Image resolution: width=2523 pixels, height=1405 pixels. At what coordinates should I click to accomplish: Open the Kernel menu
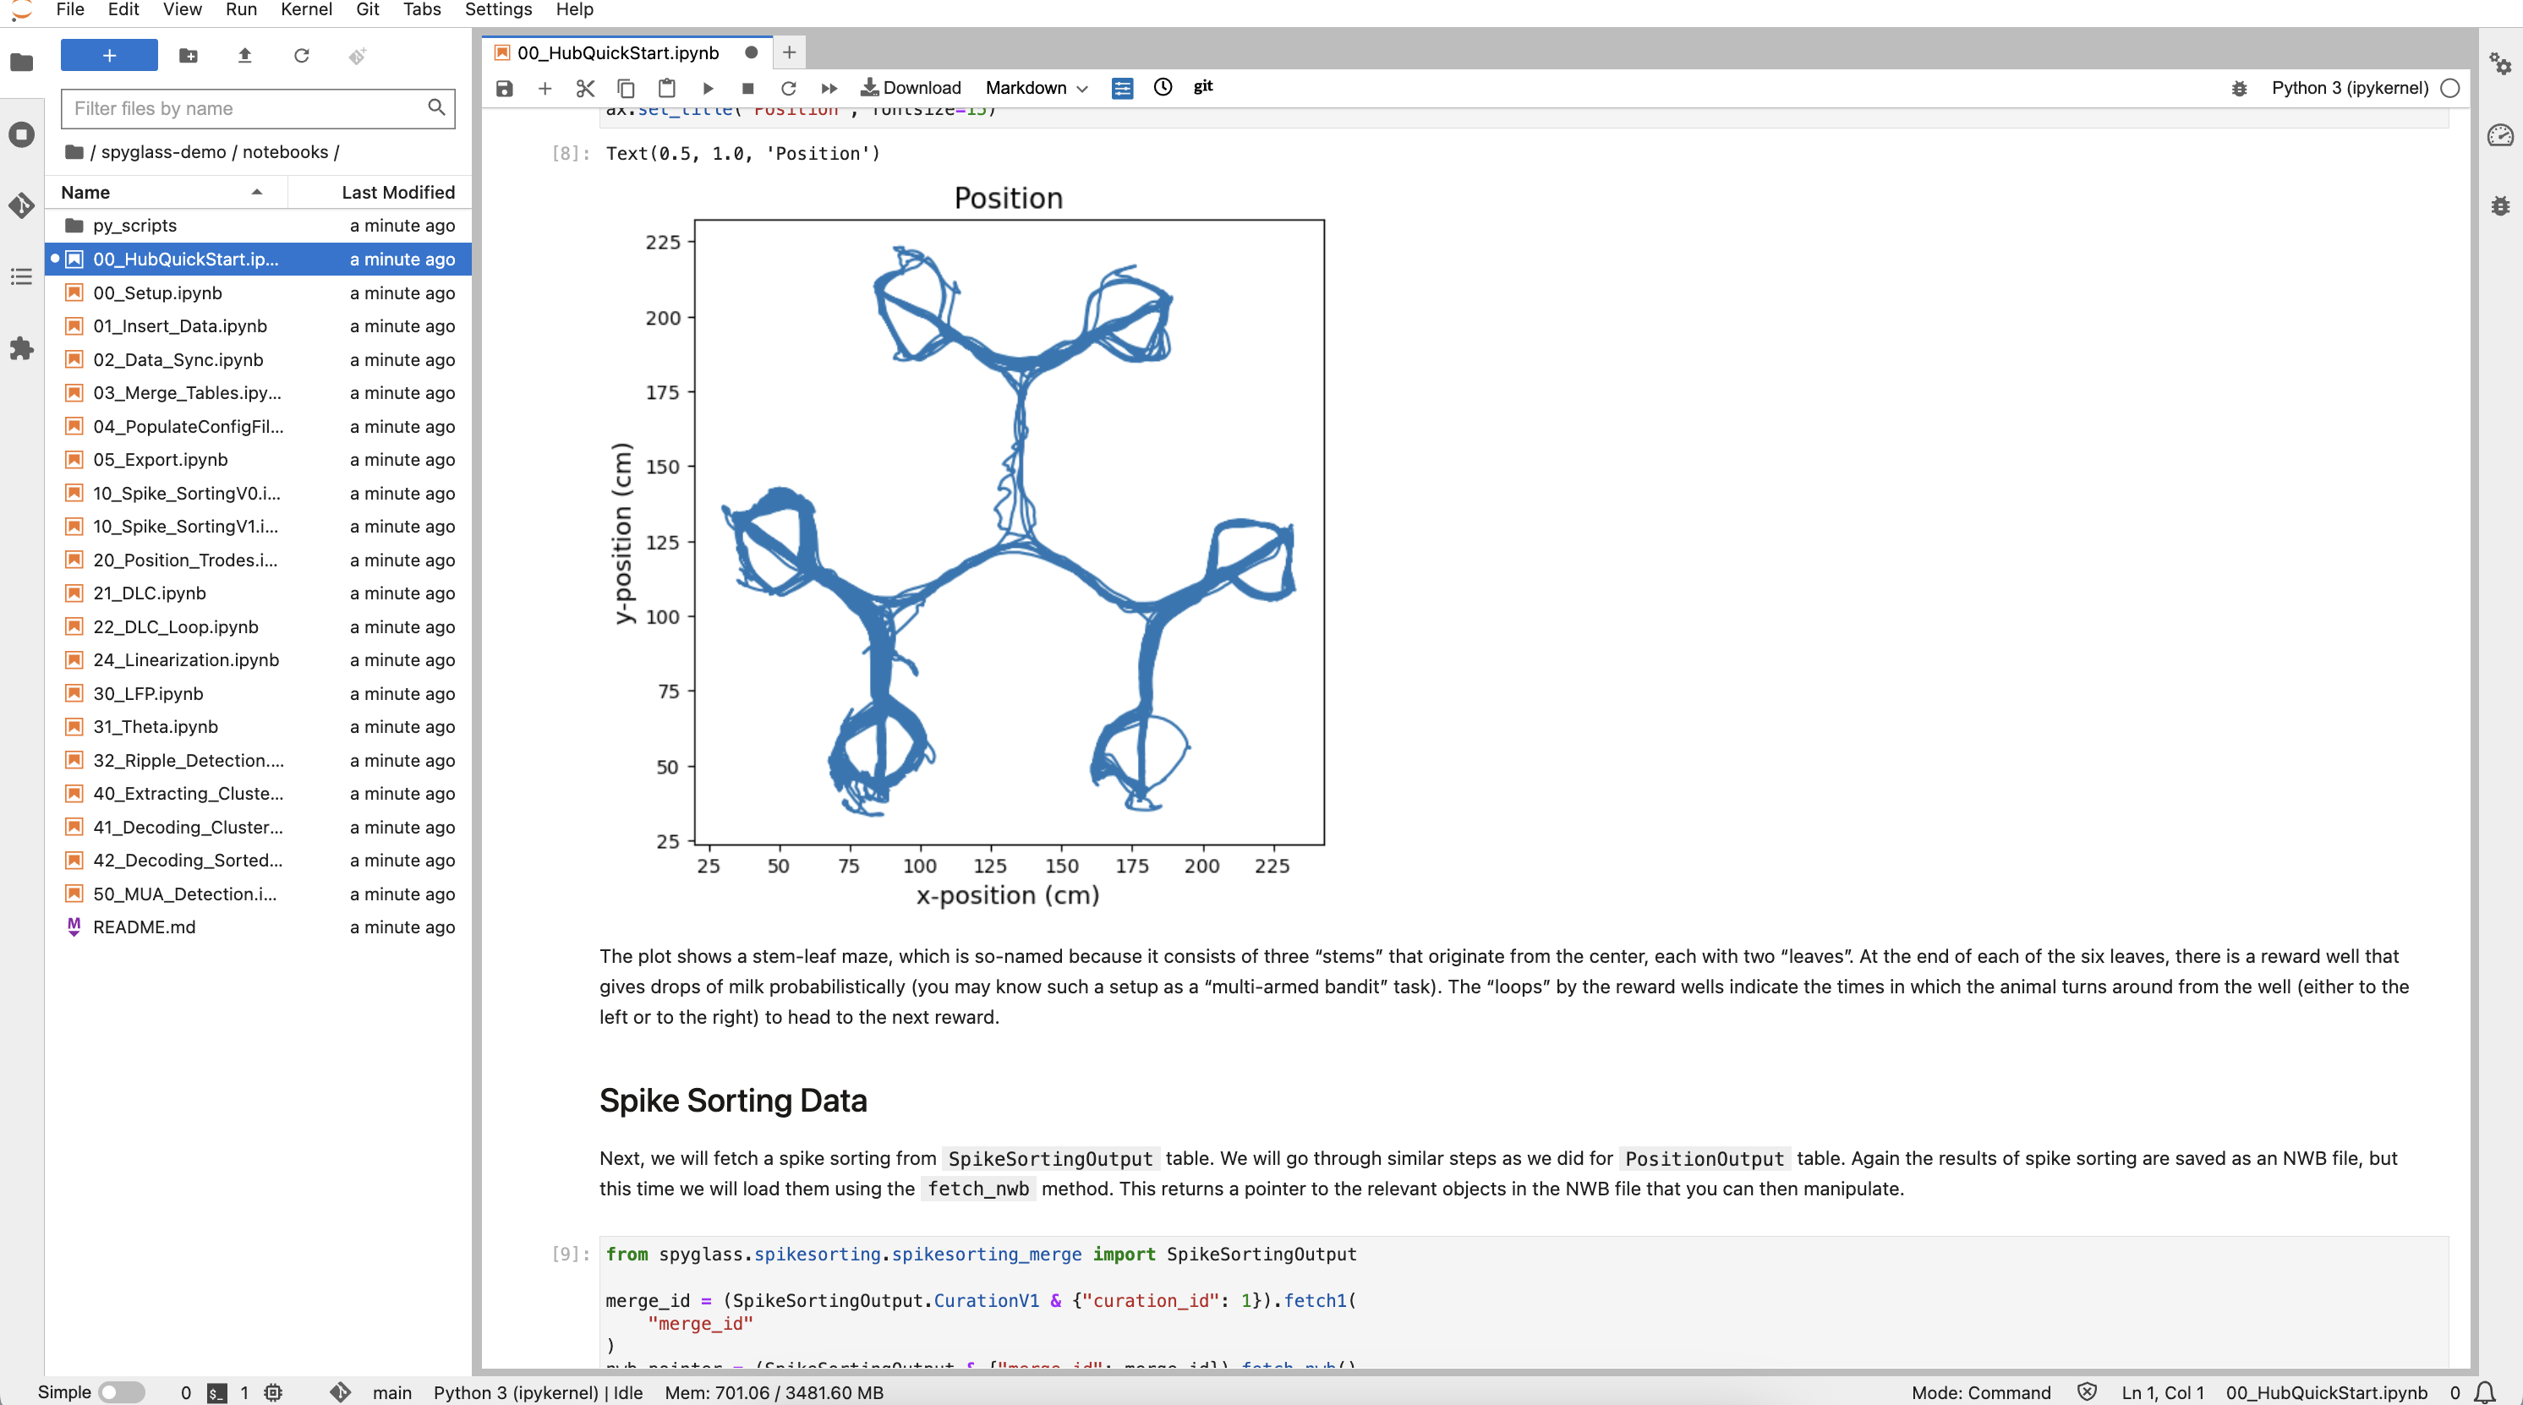tap(305, 10)
